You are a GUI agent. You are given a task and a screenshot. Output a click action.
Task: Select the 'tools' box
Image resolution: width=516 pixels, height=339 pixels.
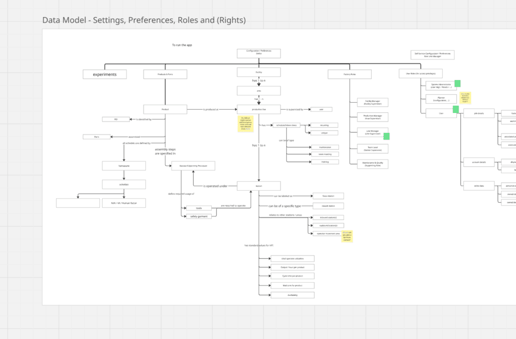coord(199,208)
